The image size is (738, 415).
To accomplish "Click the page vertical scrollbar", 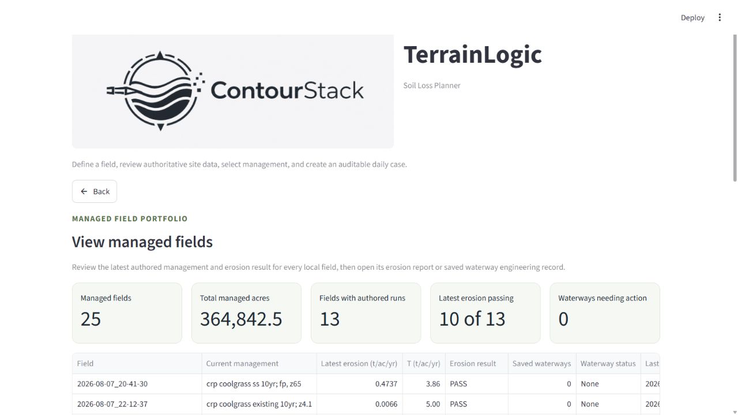I will 735,108.
